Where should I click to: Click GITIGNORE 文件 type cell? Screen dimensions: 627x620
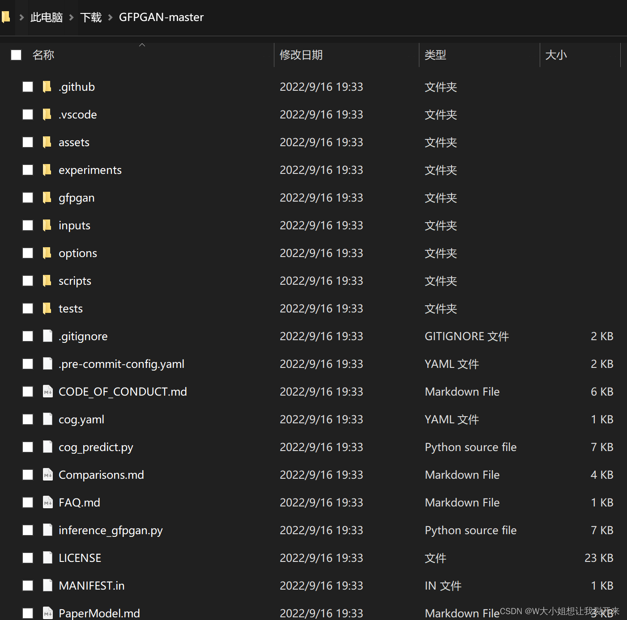(467, 336)
